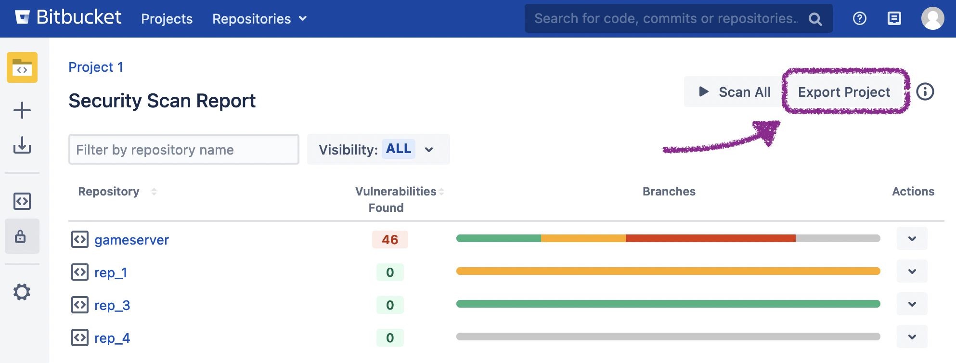
Task: Expand the actions chevron for gameserver
Action: pos(912,239)
